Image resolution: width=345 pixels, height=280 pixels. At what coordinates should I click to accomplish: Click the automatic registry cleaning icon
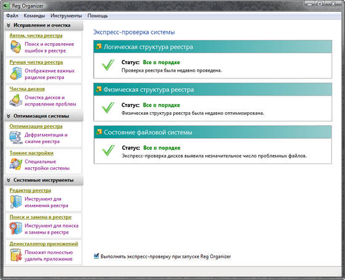[16, 47]
